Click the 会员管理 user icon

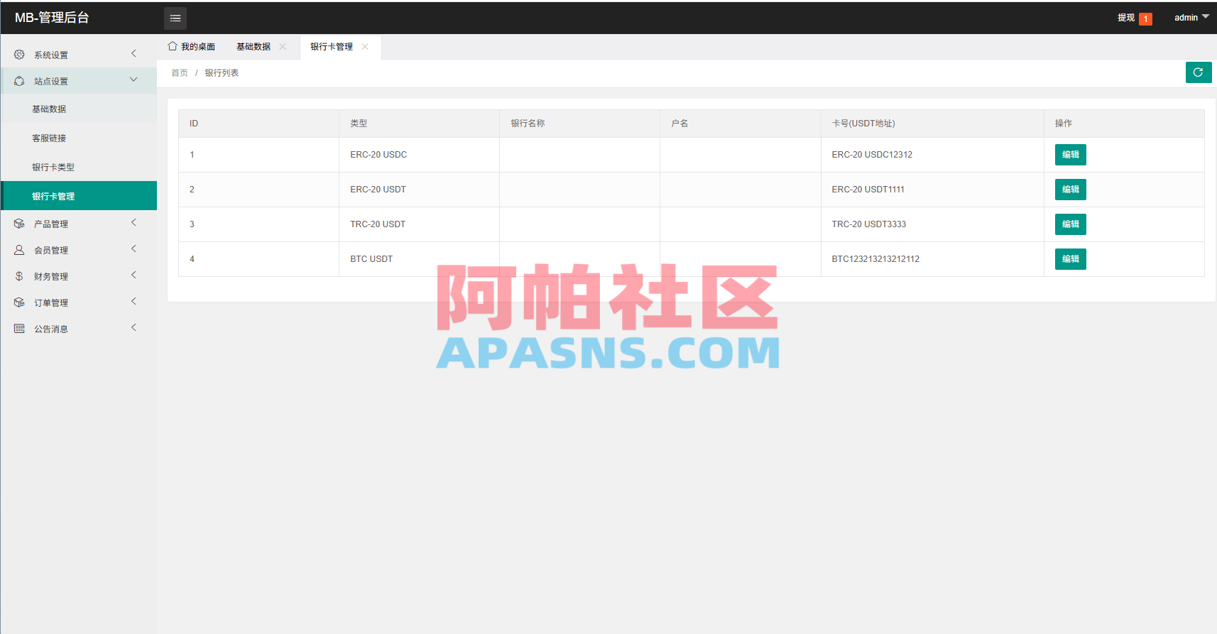pyautogui.click(x=19, y=250)
